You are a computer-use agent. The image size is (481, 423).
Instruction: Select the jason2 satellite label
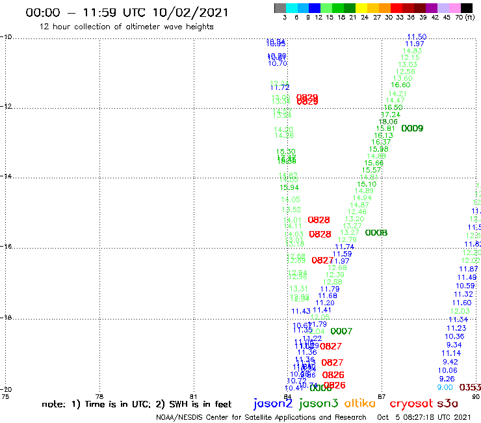[x=273, y=403]
